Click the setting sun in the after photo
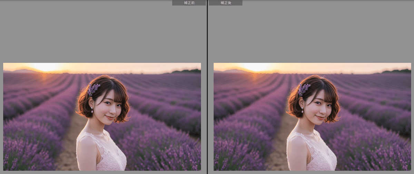 (256, 67)
